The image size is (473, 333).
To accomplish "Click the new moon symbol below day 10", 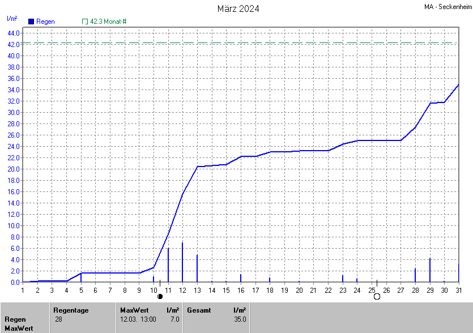I will pos(160,296).
